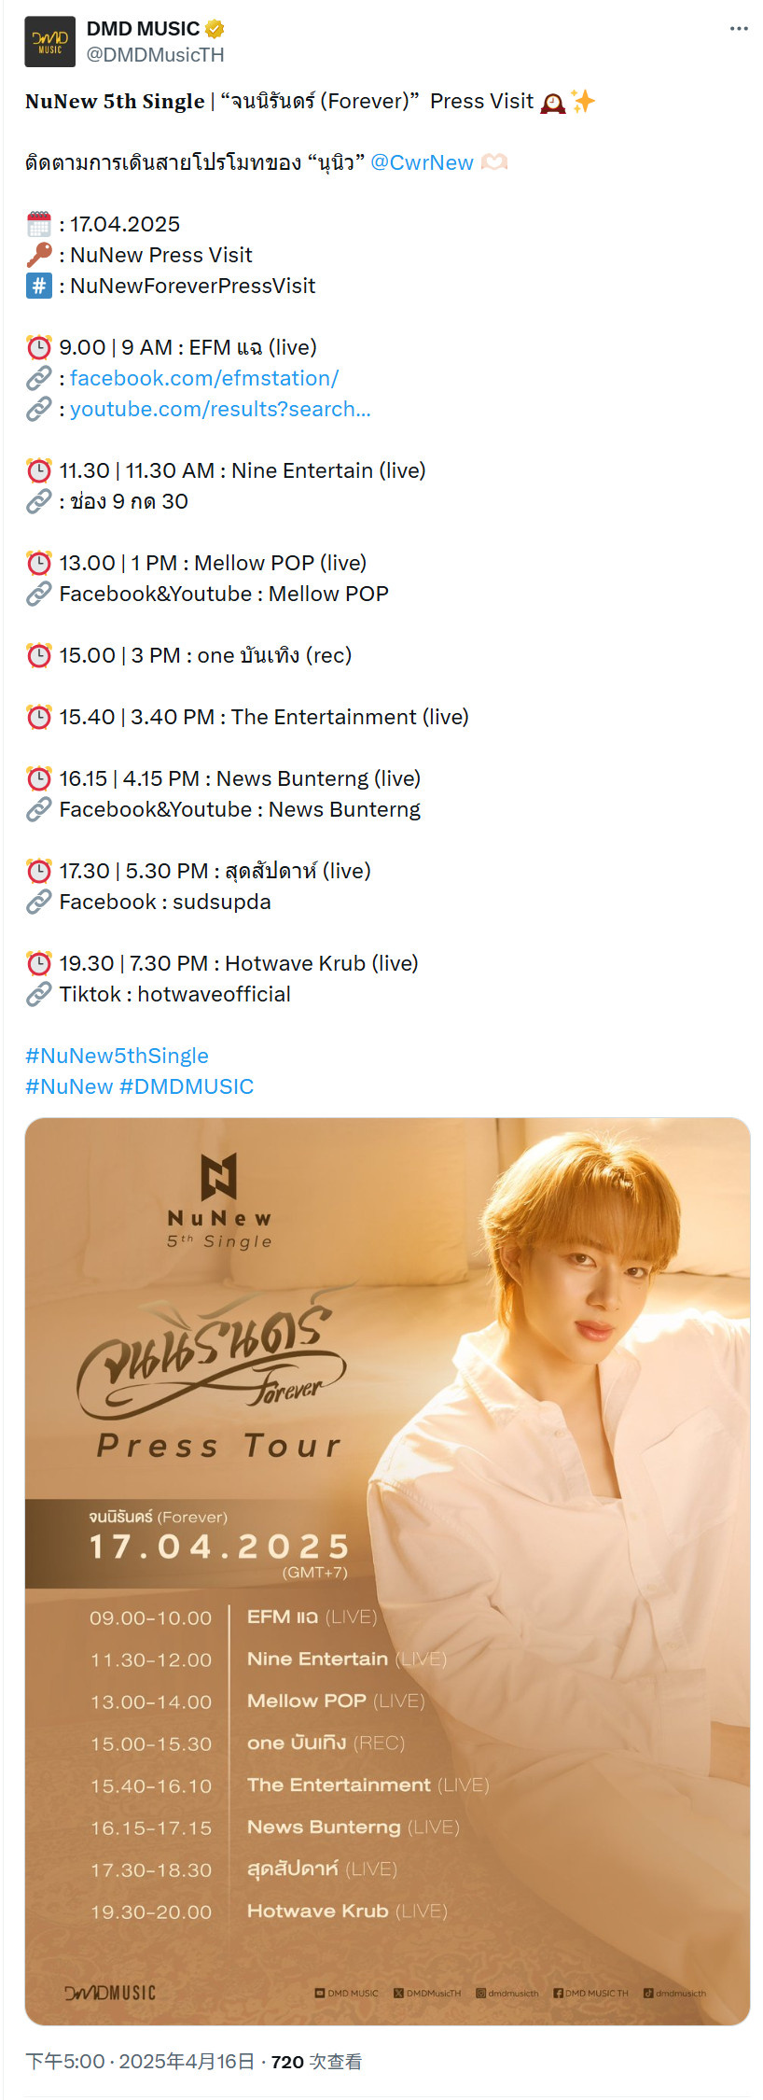
Task: Click the #NuNew5thSingle hashtag
Action: (x=117, y=1056)
